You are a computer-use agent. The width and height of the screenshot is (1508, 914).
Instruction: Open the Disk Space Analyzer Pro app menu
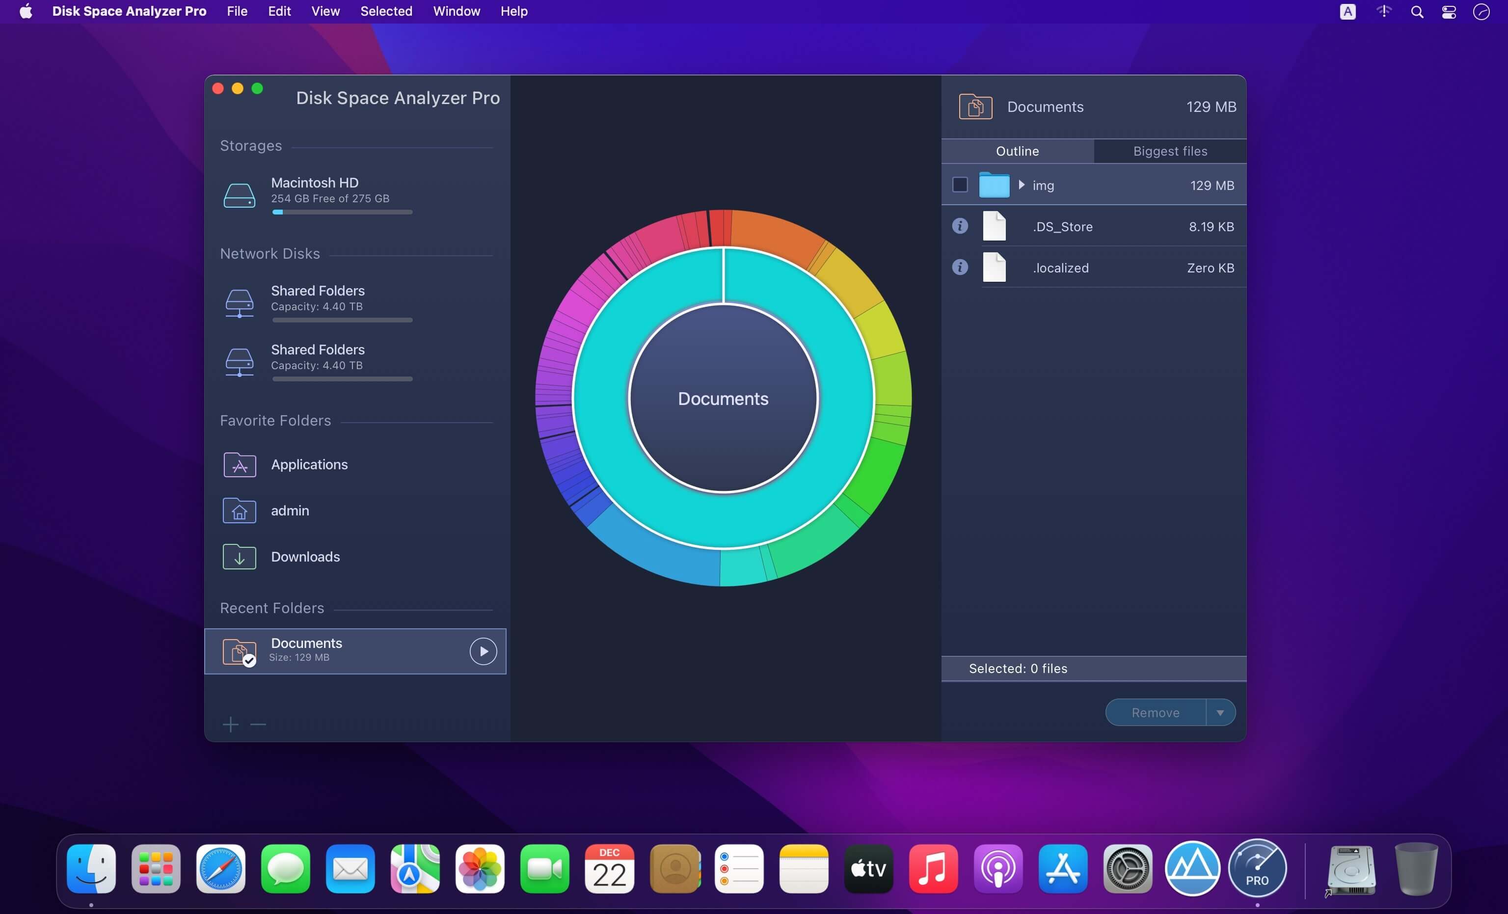tap(129, 11)
